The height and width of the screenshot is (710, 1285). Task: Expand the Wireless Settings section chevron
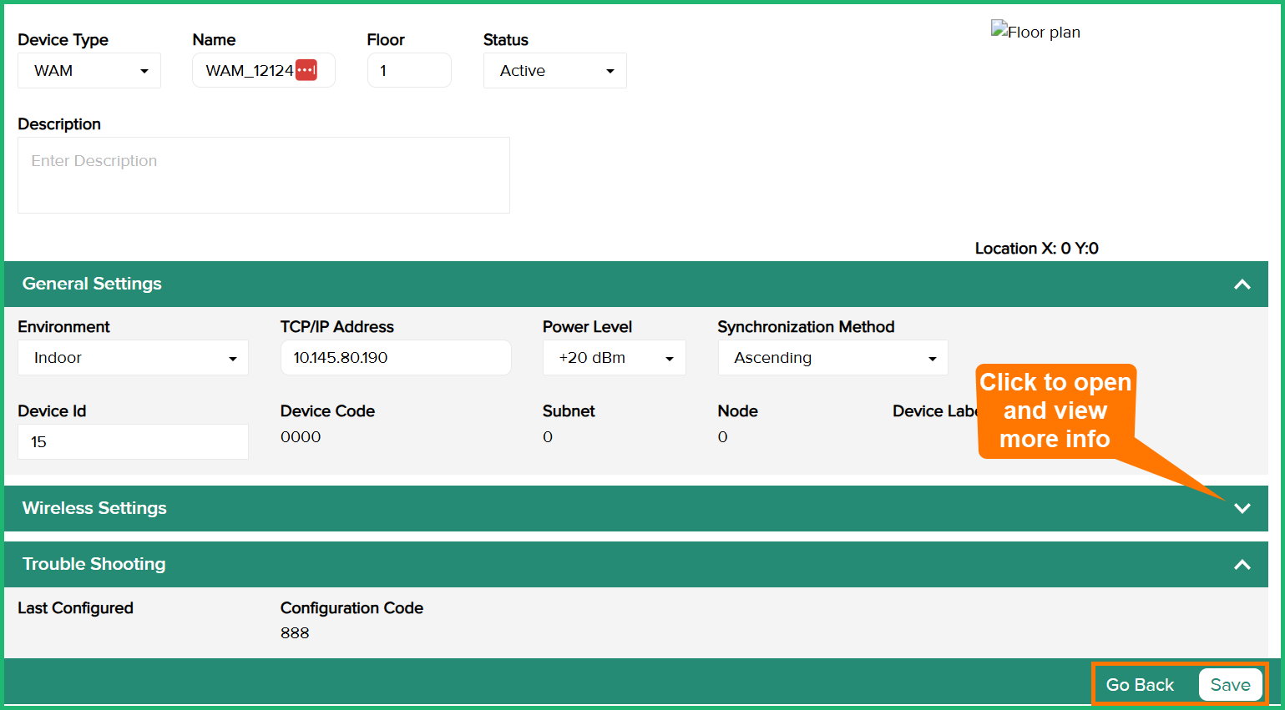click(1242, 508)
